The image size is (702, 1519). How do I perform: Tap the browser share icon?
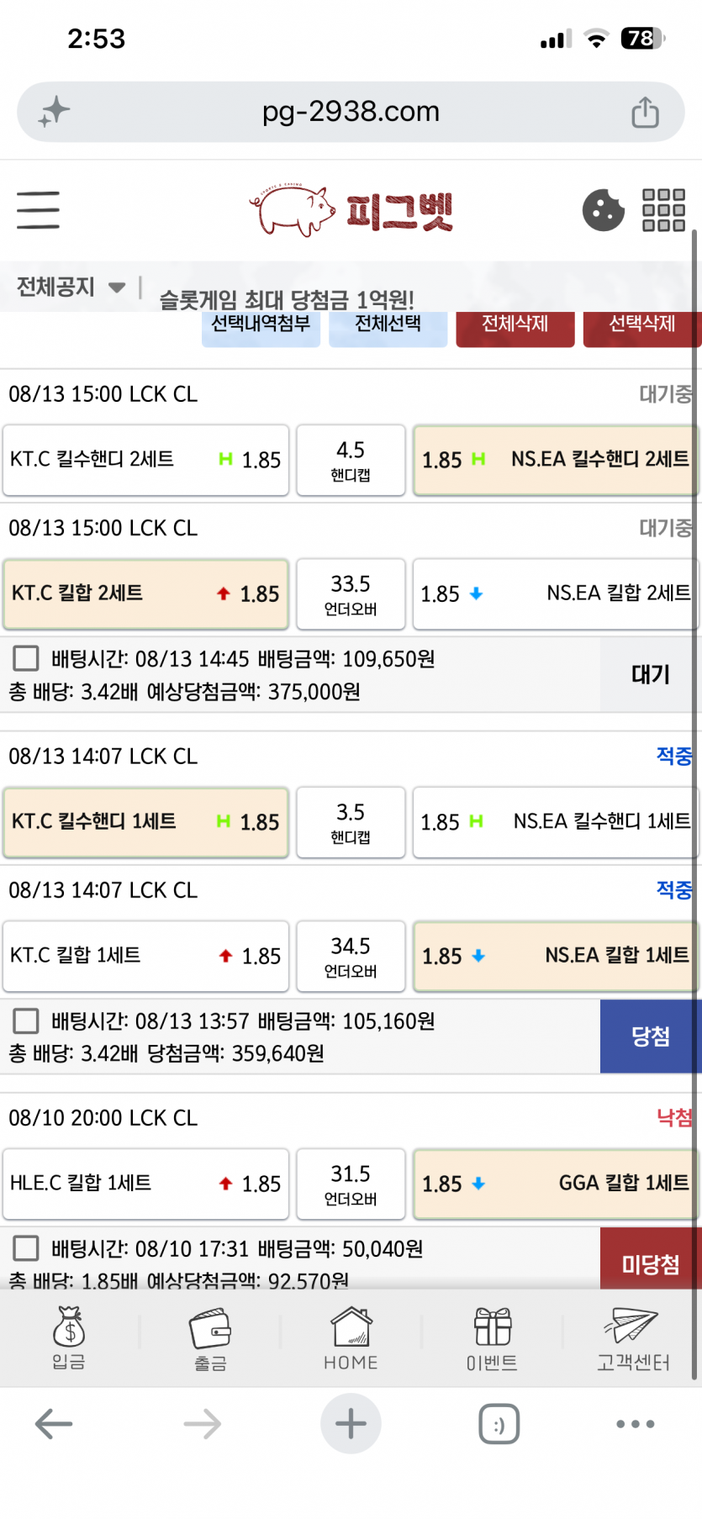tap(645, 112)
